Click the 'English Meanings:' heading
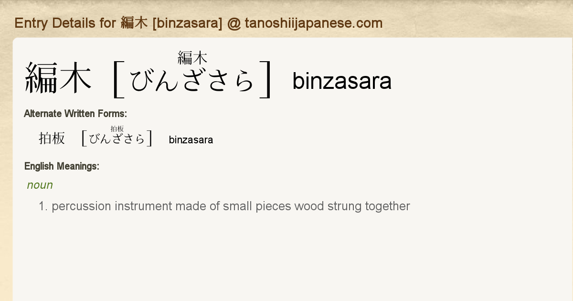 62,166
